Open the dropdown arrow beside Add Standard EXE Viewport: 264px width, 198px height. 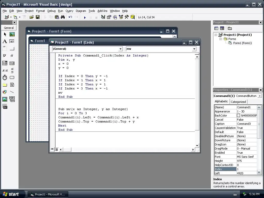click(11, 17)
